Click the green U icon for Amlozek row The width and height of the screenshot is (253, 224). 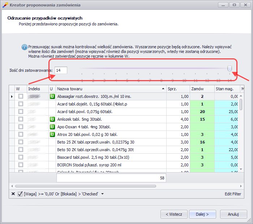tap(52, 119)
